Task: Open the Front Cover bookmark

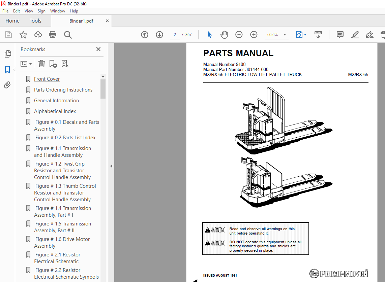Action: [47, 79]
